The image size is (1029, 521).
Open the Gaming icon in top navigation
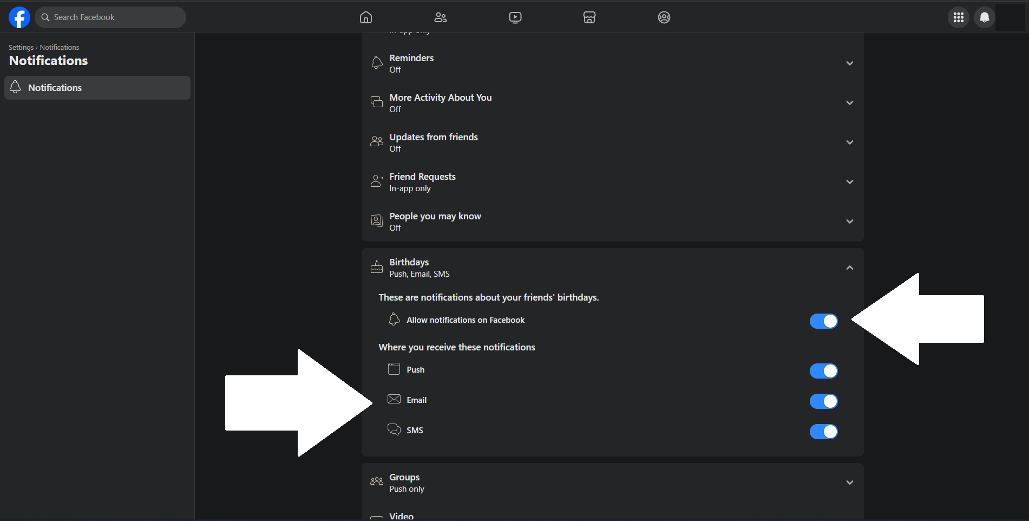point(664,17)
